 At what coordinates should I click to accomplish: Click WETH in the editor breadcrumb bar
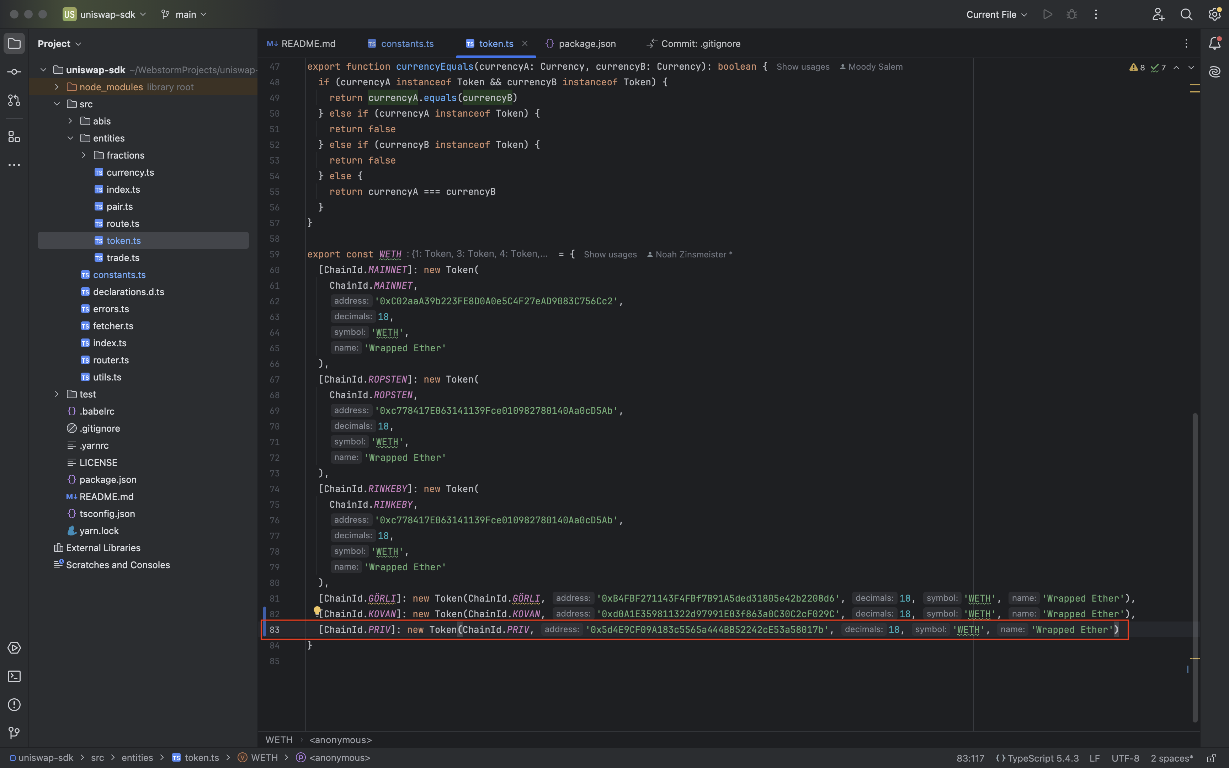(x=279, y=740)
